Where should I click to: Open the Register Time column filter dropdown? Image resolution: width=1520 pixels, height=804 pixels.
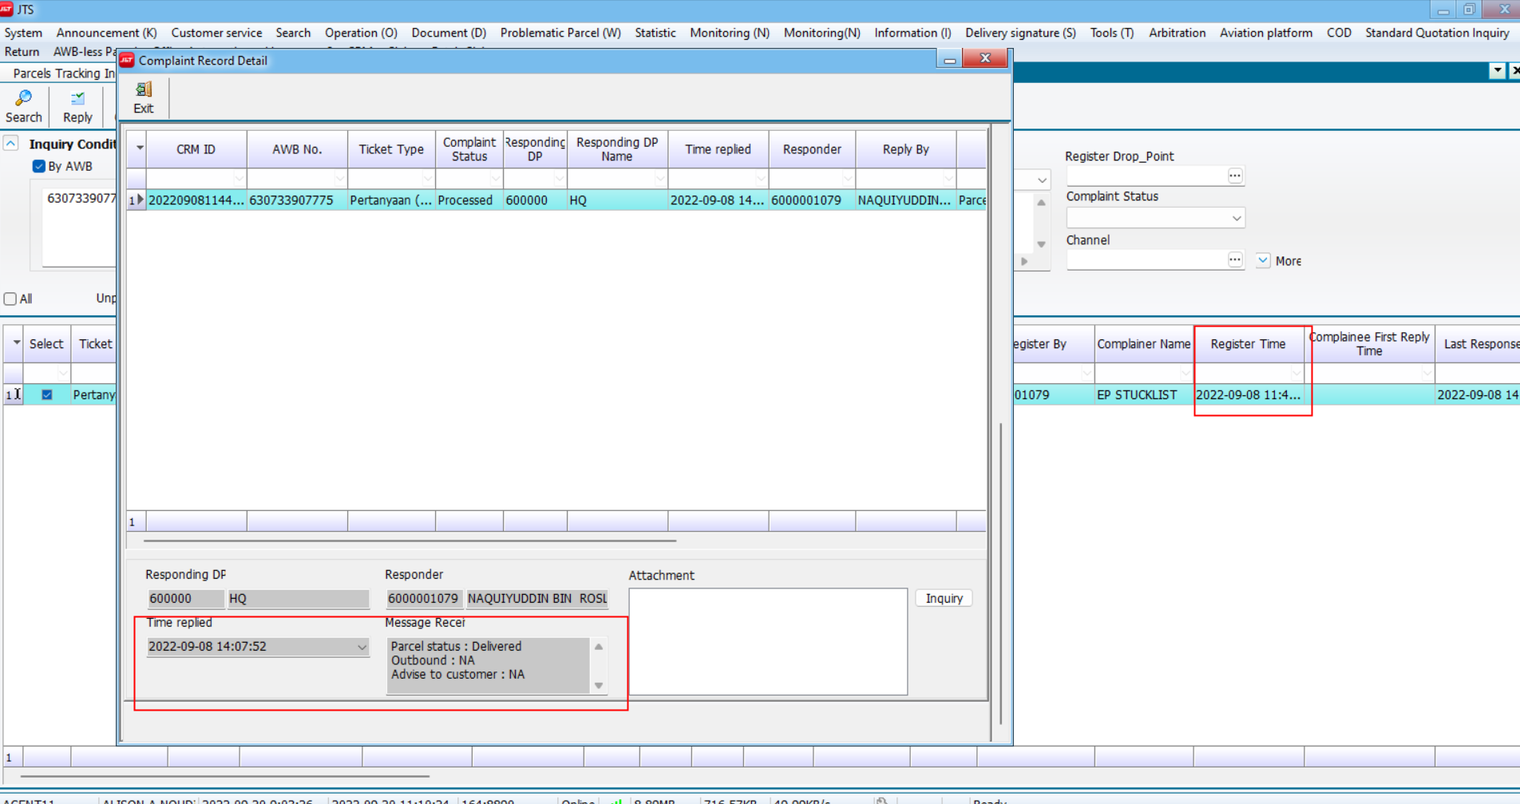point(1296,373)
